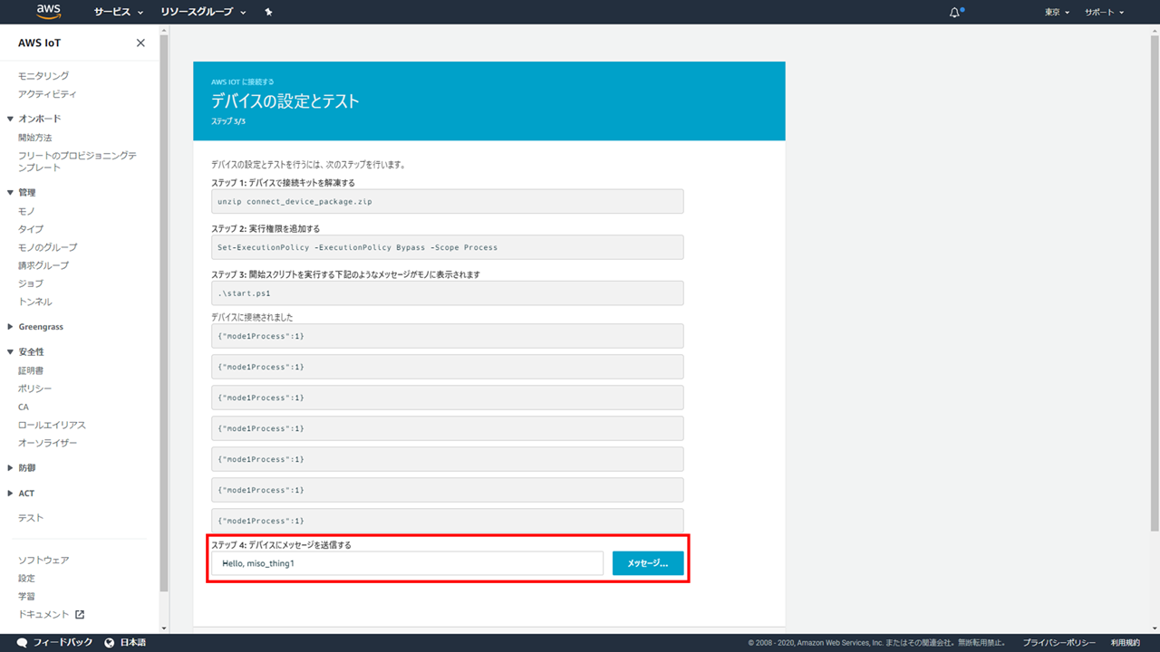The image size is (1160, 652).
Task: Open the サービス dropdown menu
Action: tap(118, 13)
